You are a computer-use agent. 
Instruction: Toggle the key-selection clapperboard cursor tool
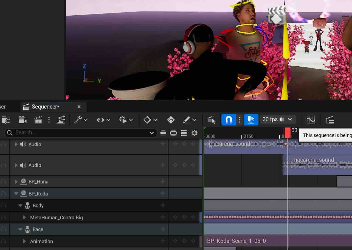pos(211,120)
